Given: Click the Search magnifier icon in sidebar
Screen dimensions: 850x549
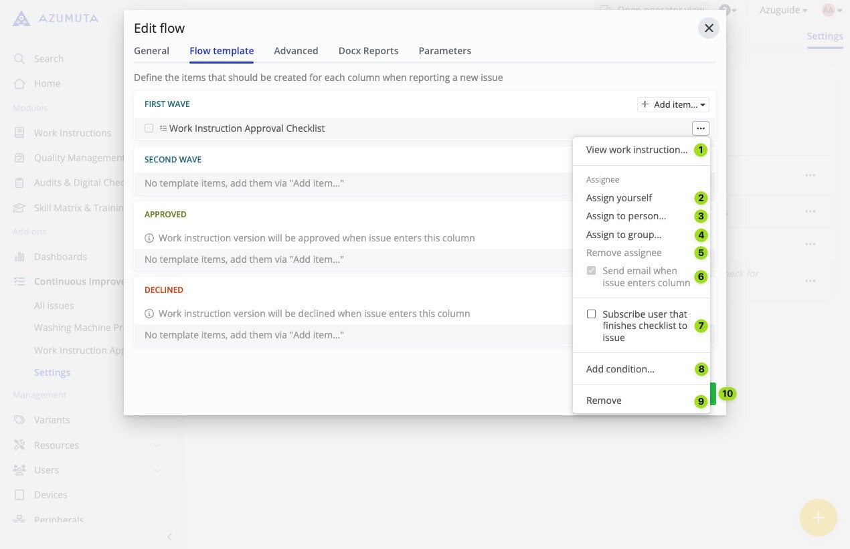Looking at the screenshot, I should click(19, 59).
